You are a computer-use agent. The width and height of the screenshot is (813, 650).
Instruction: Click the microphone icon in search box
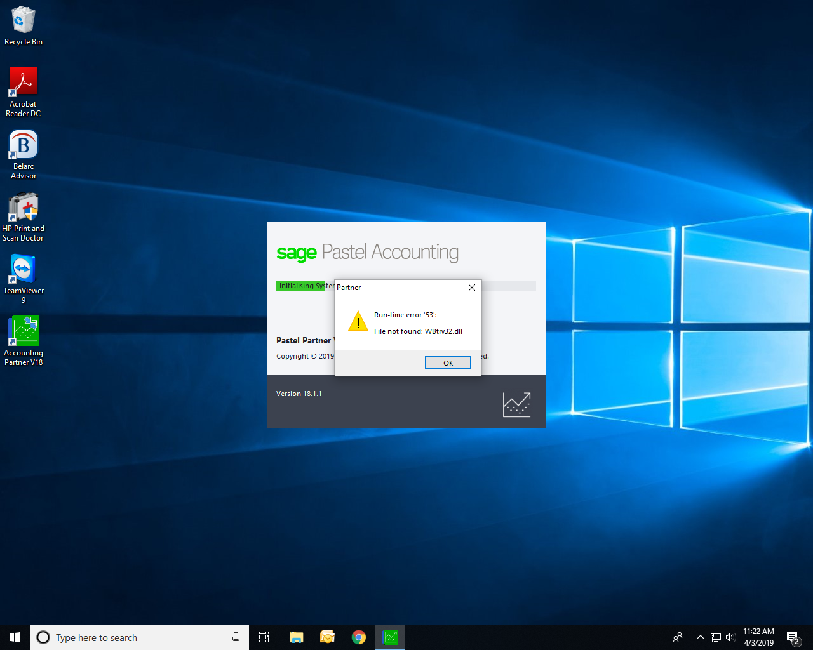click(x=236, y=637)
